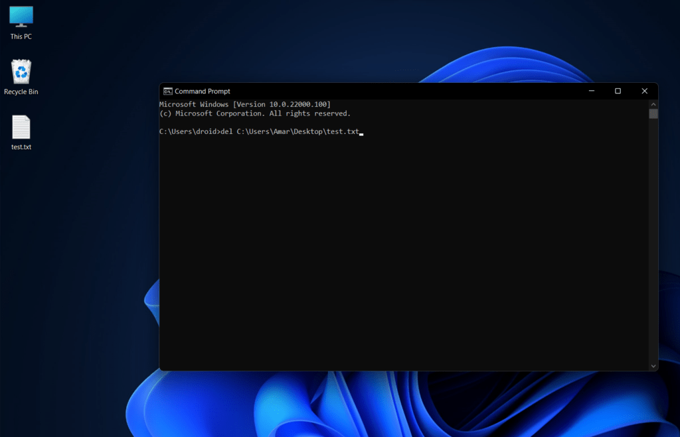Click the '(c) Microsoft Corporation' copyright line
The image size is (680, 437).
[x=255, y=113]
